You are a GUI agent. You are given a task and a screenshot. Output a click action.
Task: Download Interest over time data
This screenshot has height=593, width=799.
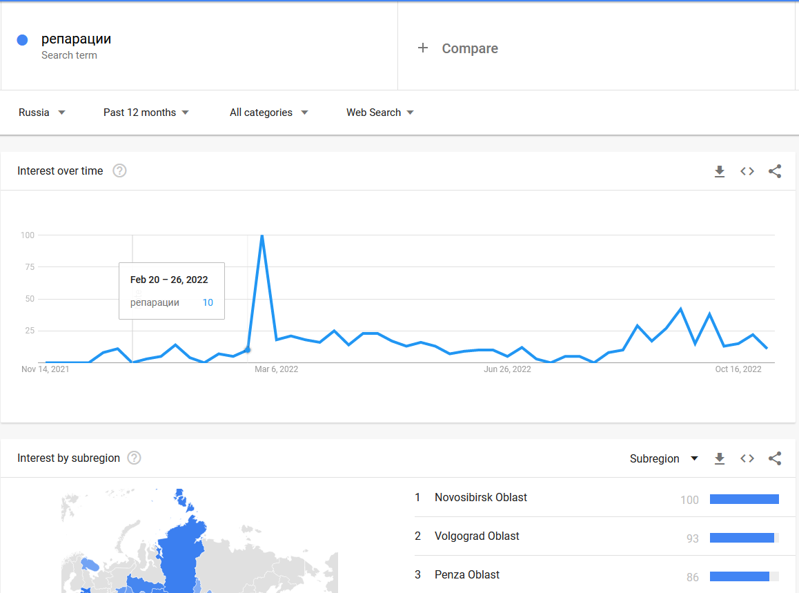[720, 171]
